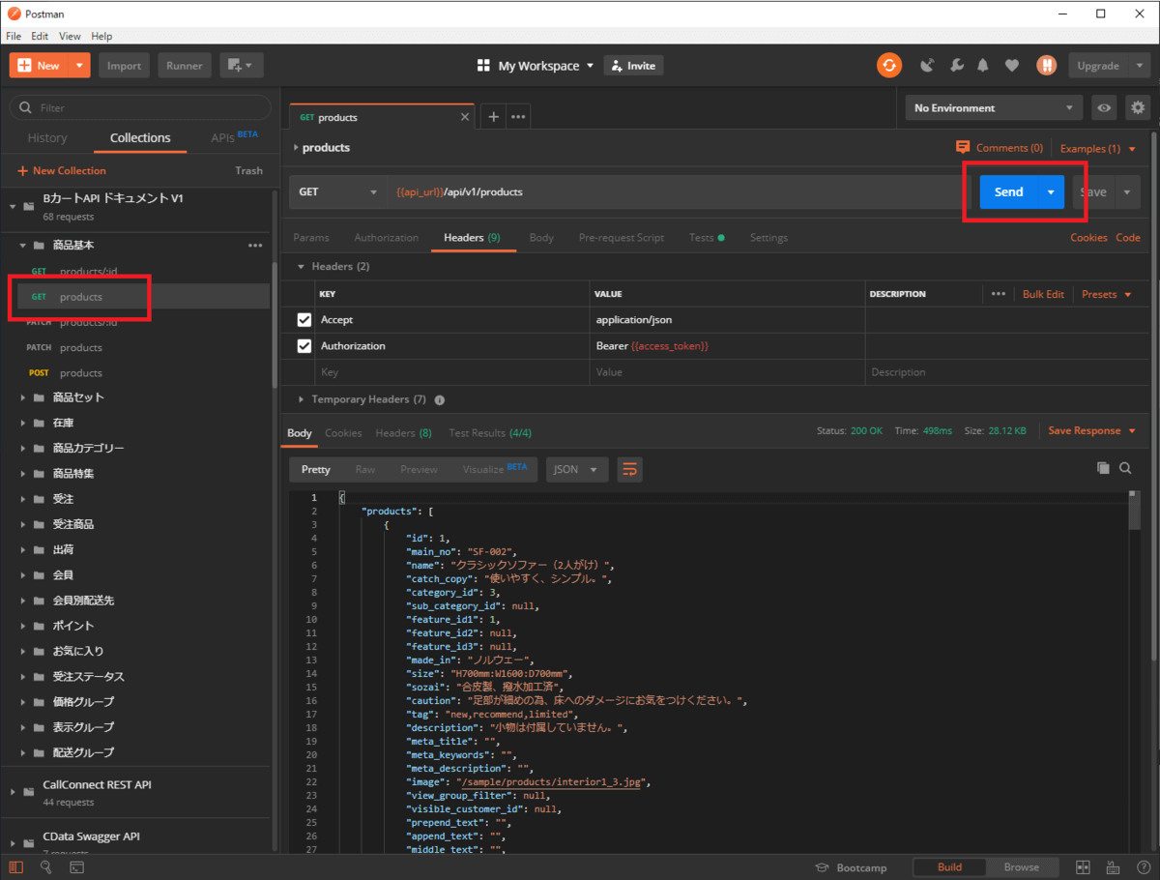
Task: Add a new request tab with plus
Action: [493, 117]
